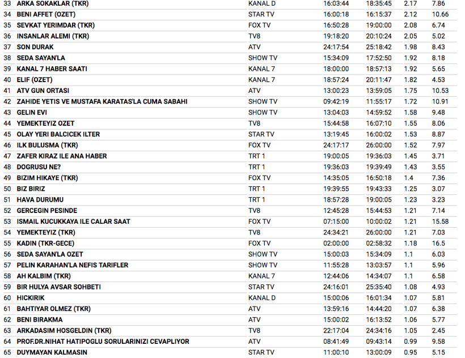Screen dimensions: 465x358
Task: Click the share value 15.58 for Calar Saat
Action: 439,221
